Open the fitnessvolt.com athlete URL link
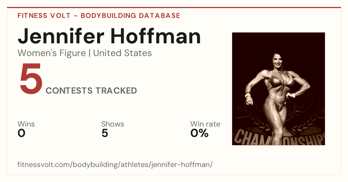This screenshot has height=182, width=348. 115,165
